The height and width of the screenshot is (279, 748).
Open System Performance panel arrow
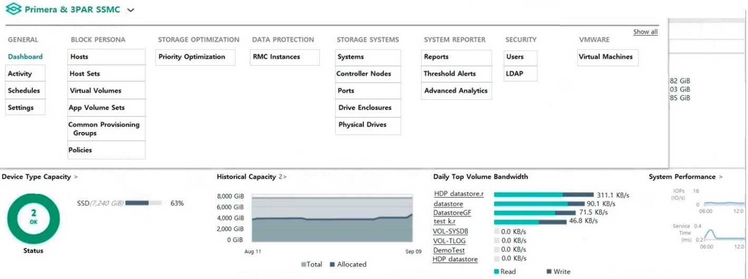tap(721, 177)
